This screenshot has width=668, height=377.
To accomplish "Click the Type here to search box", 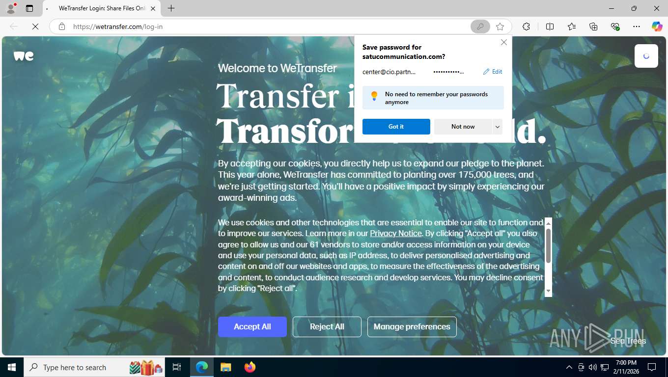I will pos(93,367).
